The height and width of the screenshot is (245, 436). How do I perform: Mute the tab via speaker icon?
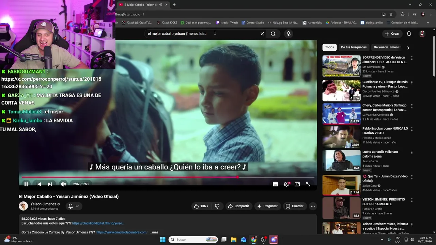click(161, 5)
